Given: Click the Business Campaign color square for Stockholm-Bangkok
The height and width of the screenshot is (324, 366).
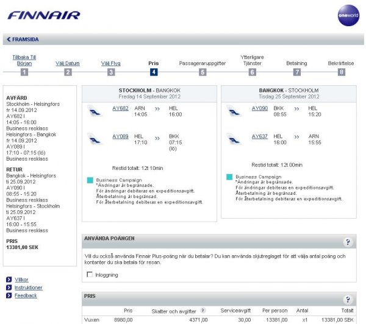Looking at the screenshot, I should pyautogui.click(x=90, y=180).
